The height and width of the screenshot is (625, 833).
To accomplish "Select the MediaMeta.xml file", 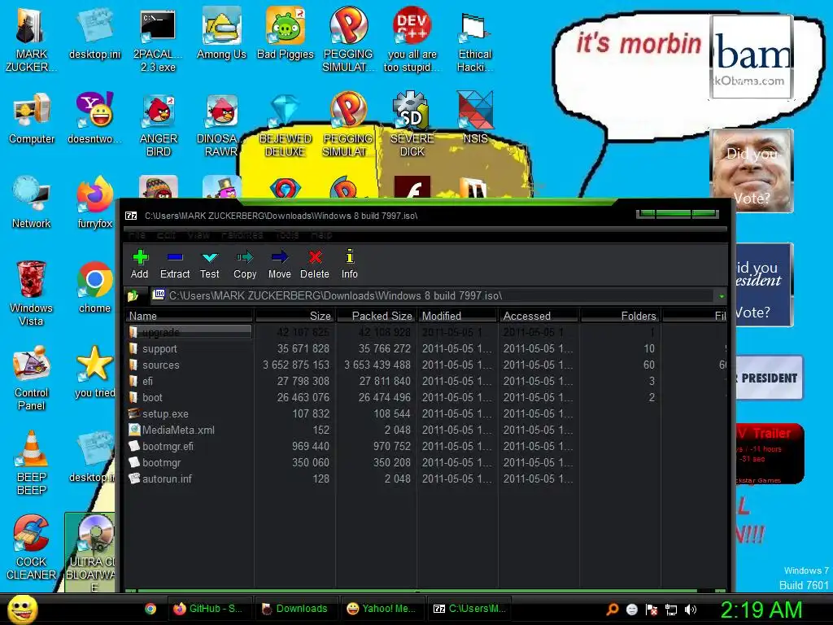I will [x=178, y=430].
